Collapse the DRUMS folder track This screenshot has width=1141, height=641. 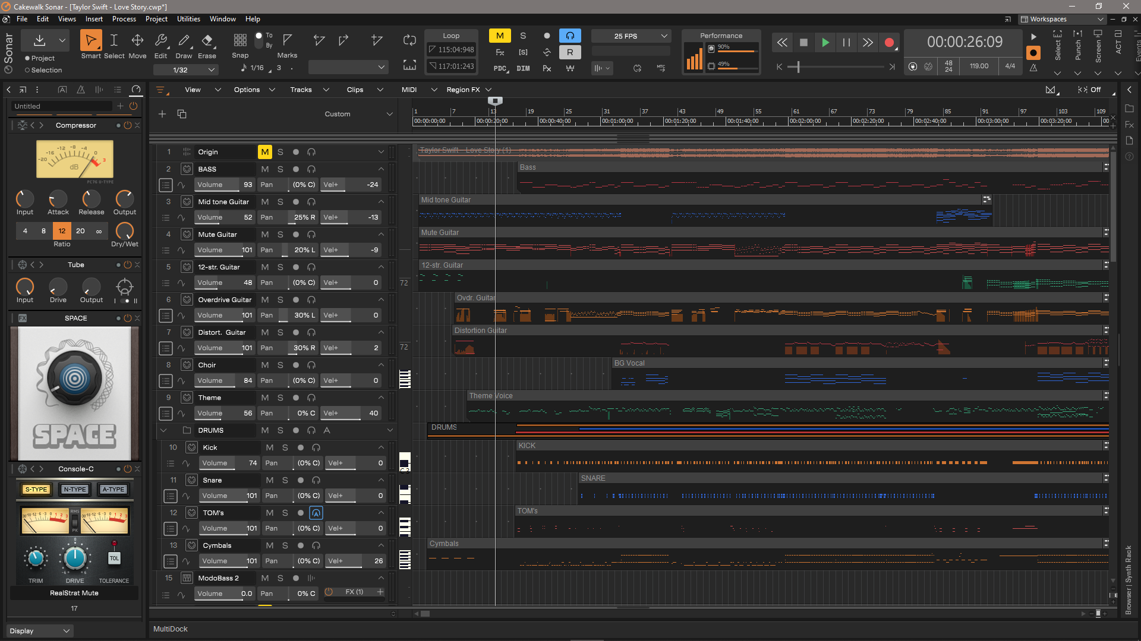(x=163, y=430)
